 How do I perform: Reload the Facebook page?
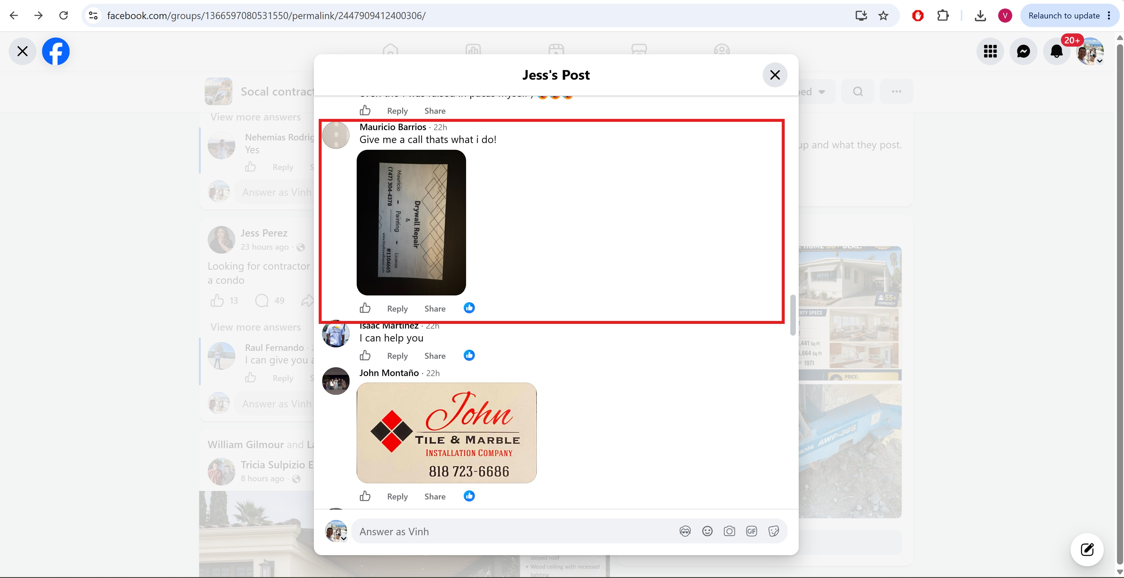coord(64,16)
